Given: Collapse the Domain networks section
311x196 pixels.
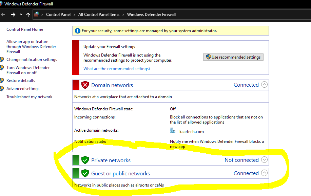Looking at the screenshot, I should coord(264,85).
